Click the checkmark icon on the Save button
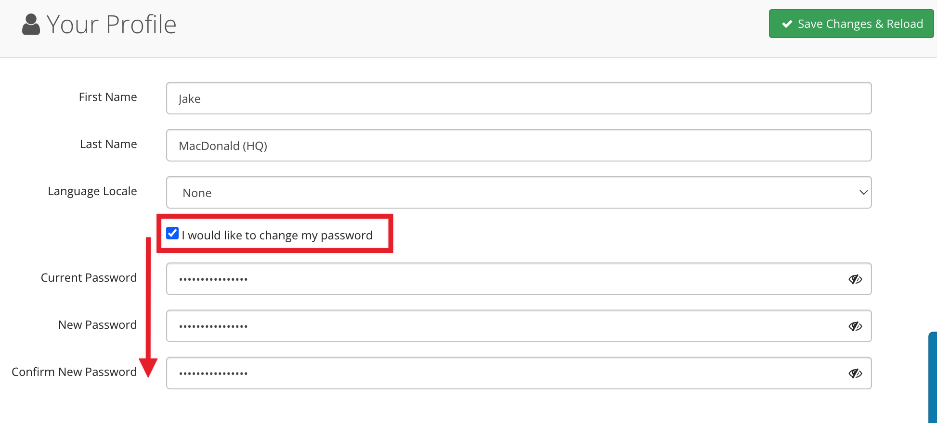Image resolution: width=937 pixels, height=423 pixels. coord(787,24)
